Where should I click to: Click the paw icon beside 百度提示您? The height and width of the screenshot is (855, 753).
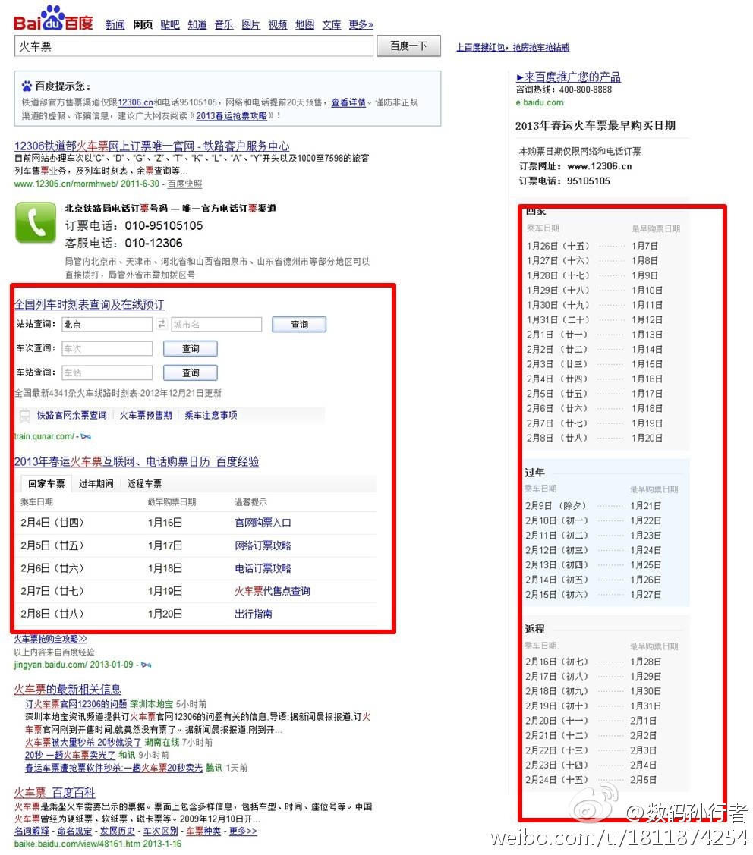[x=27, y=86]
